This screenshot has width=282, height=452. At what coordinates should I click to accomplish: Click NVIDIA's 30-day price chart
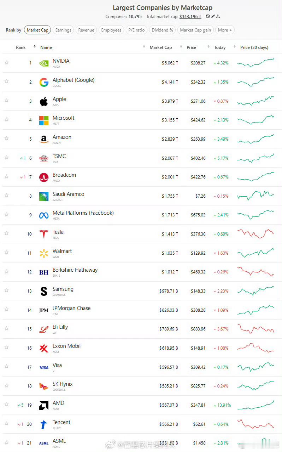[x=255, y=63]
